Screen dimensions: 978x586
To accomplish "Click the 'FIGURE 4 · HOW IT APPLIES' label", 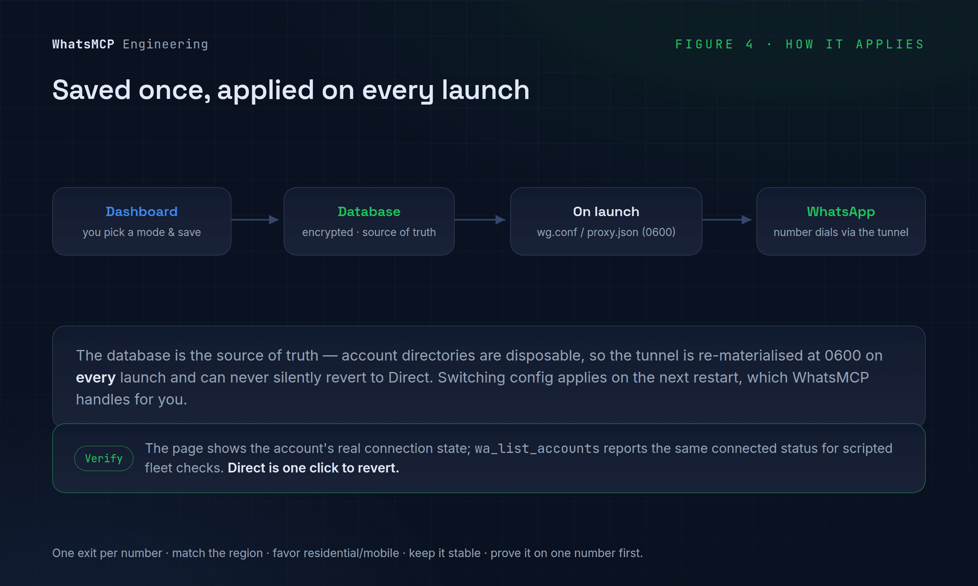I will 800,44.
